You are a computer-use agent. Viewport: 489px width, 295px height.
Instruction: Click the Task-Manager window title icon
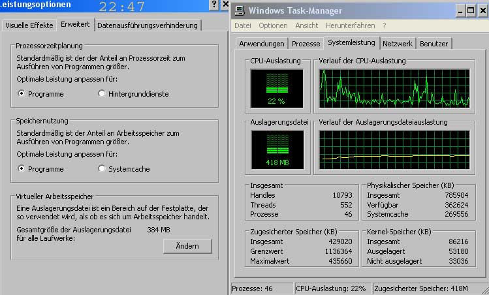click(x=240, y=10)
